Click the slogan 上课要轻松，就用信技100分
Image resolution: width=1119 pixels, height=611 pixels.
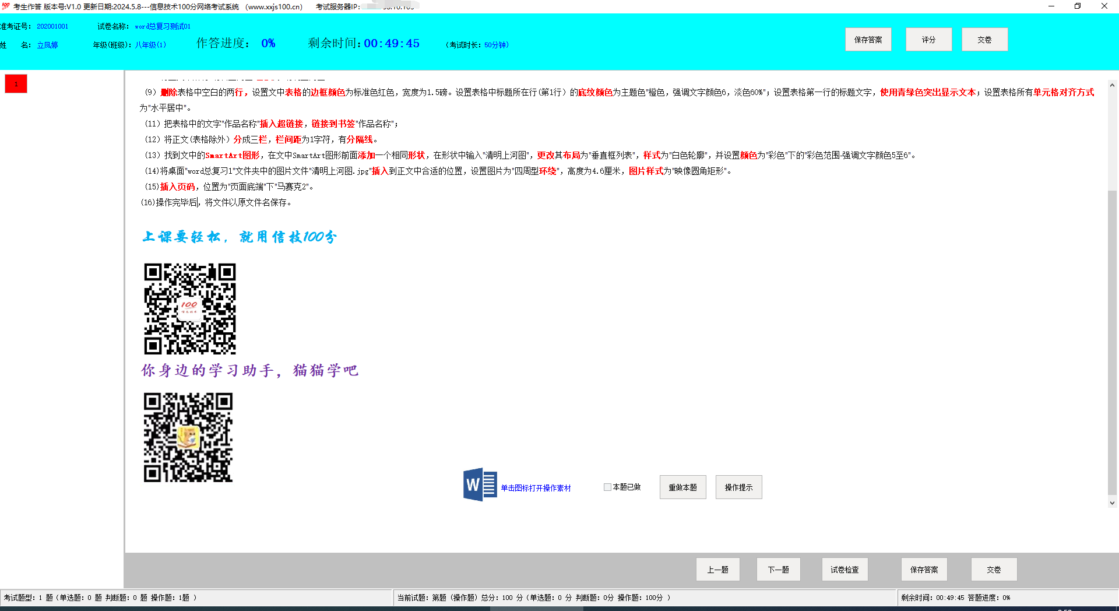240,237
